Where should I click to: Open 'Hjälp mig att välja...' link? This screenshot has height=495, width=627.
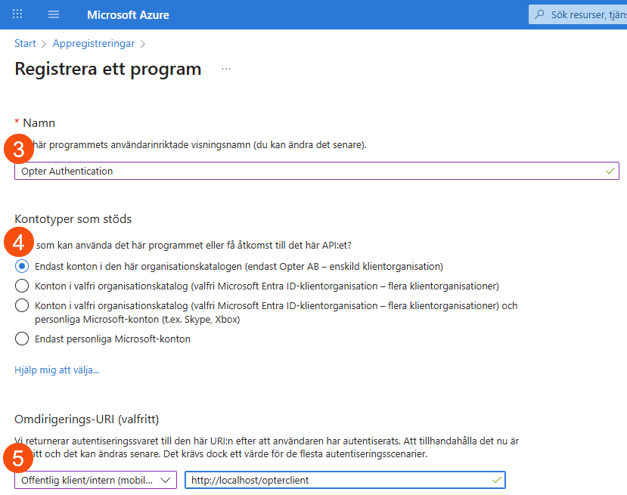point(57,370)
